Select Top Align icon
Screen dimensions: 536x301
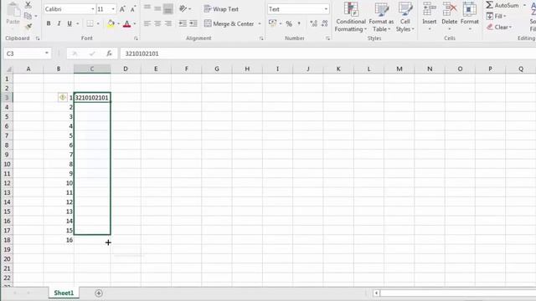click(147, 8)
